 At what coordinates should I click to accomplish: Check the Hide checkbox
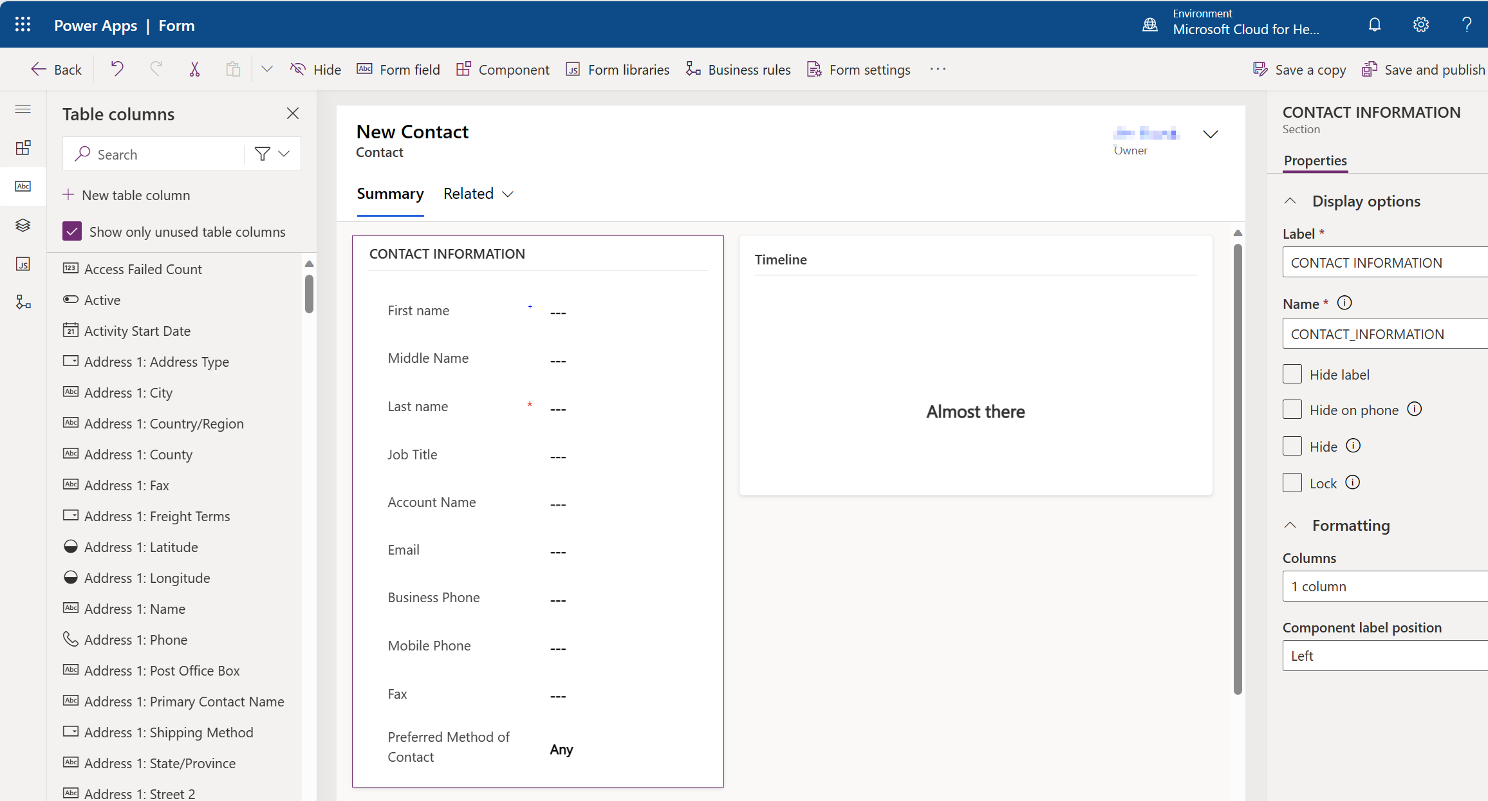1292,446
